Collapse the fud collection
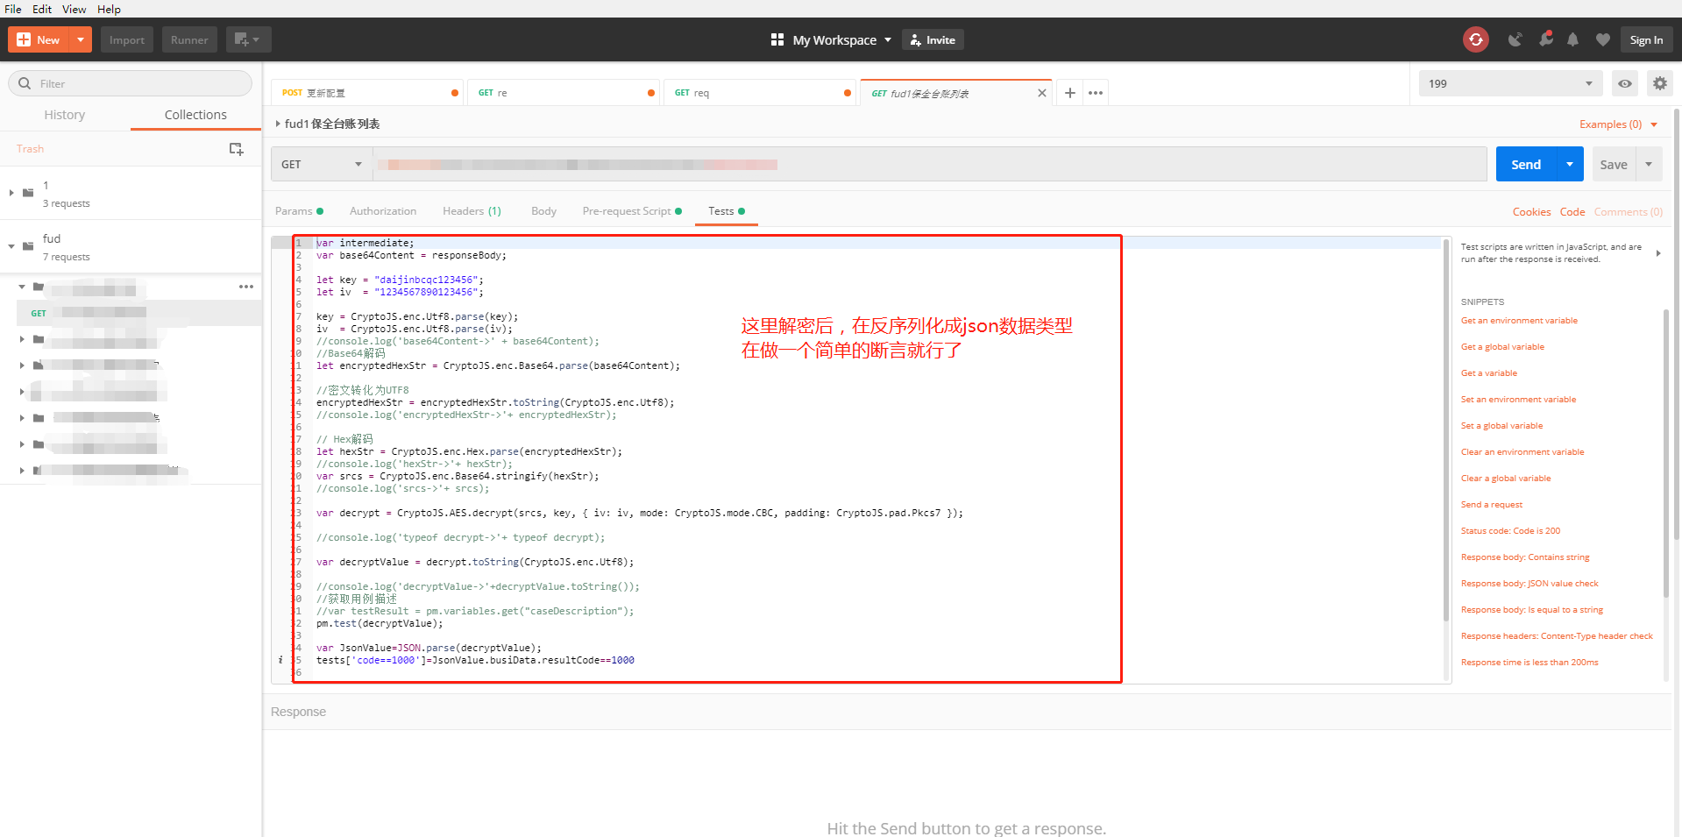Image resolution: width=1682 pixels, height=837 pixels. tap(11, 246)
